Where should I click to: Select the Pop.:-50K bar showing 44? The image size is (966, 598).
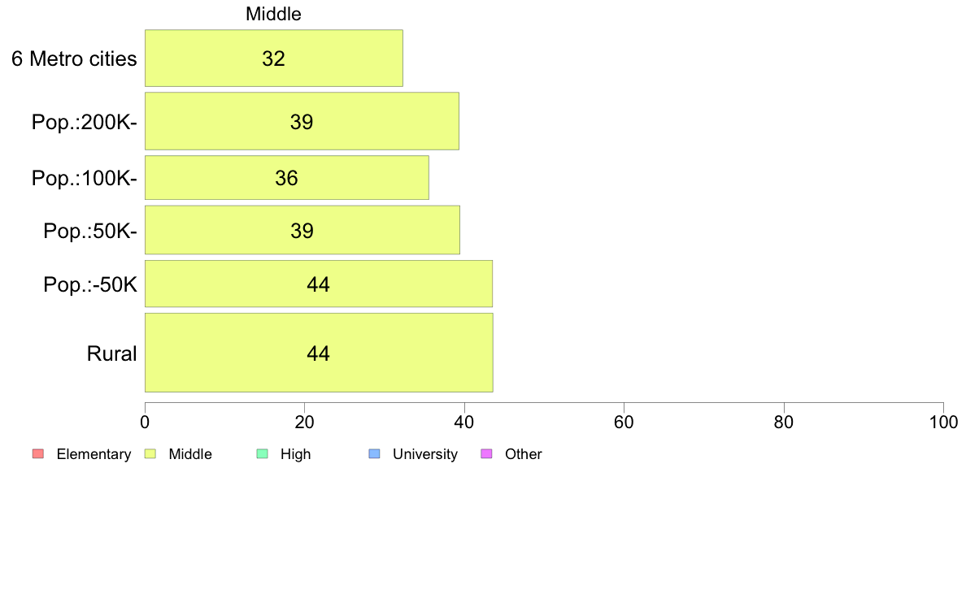[x=319, y=284]
